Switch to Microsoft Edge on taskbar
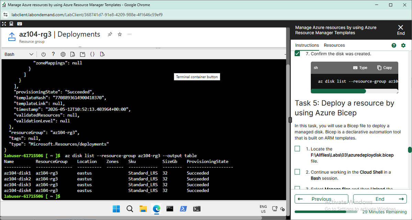412x220 pixels. pyautogui.click(x=156, y=209)
